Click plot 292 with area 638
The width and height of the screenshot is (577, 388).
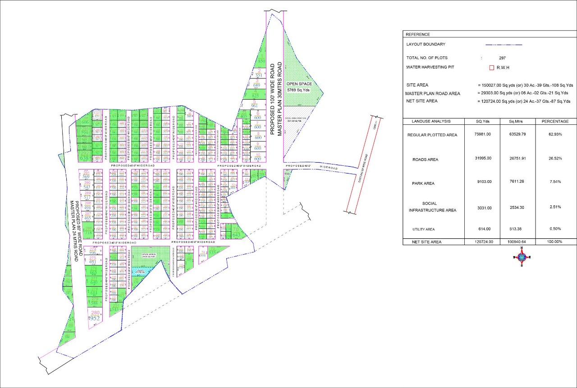coord(84,156)
